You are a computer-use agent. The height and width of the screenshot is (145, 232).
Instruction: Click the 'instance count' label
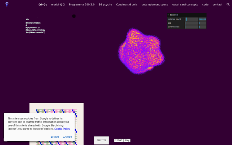(174, 19)
